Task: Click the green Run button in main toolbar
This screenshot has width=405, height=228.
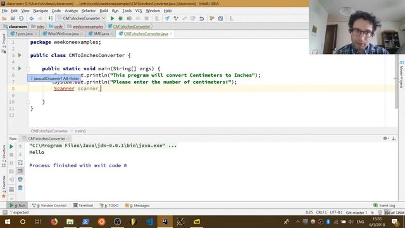Action: click(112, 18)
